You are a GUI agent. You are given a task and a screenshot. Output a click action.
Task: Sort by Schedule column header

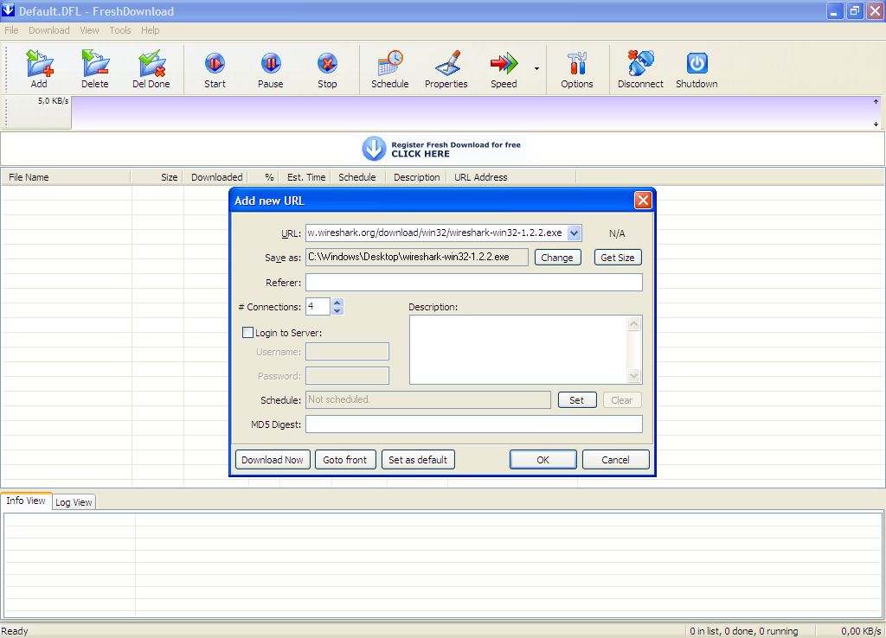click(x=358, y=177)
